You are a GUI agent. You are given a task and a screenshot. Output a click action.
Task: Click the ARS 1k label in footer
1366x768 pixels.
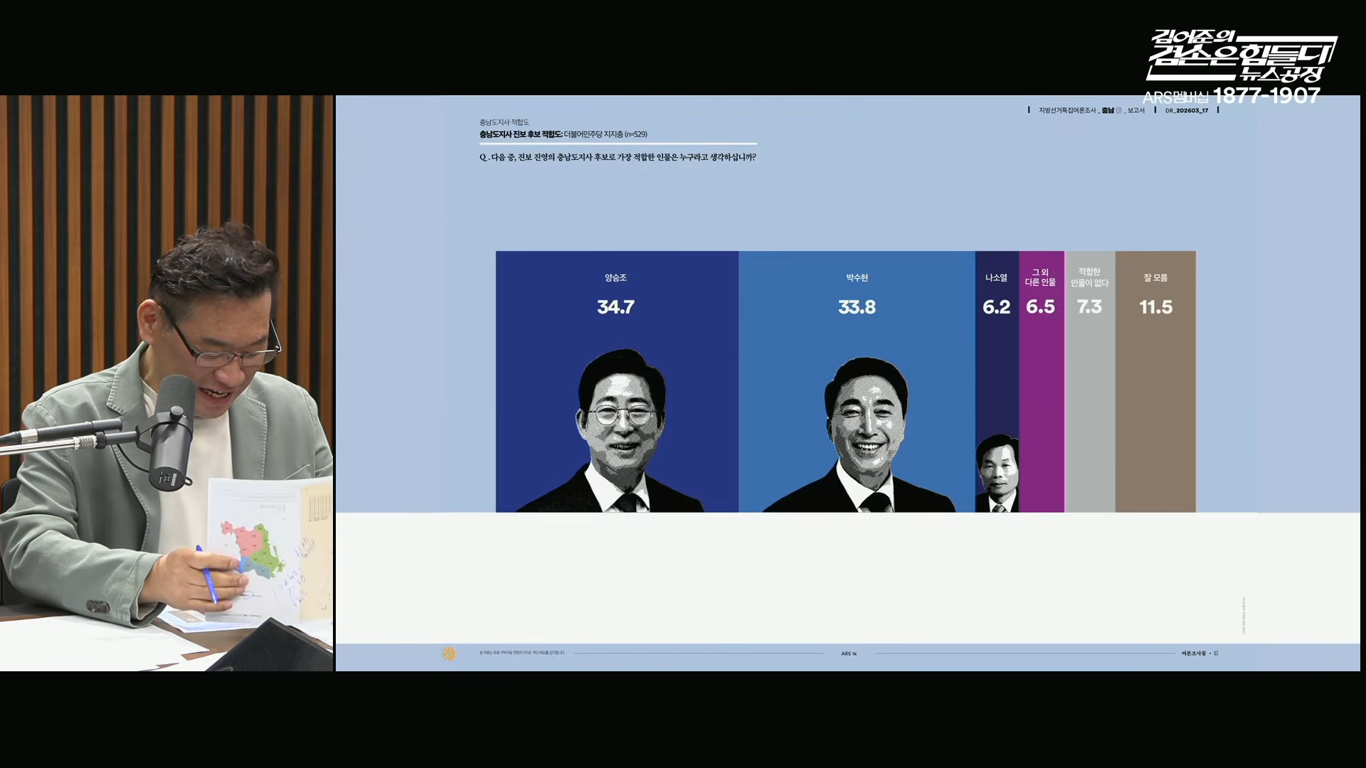point(849,654)
